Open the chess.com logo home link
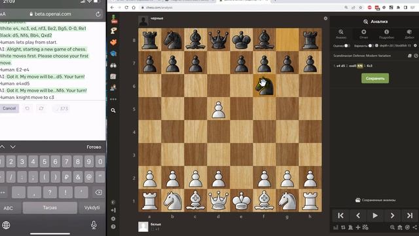Viewport: 419px width, 236px height. (114, 19)
